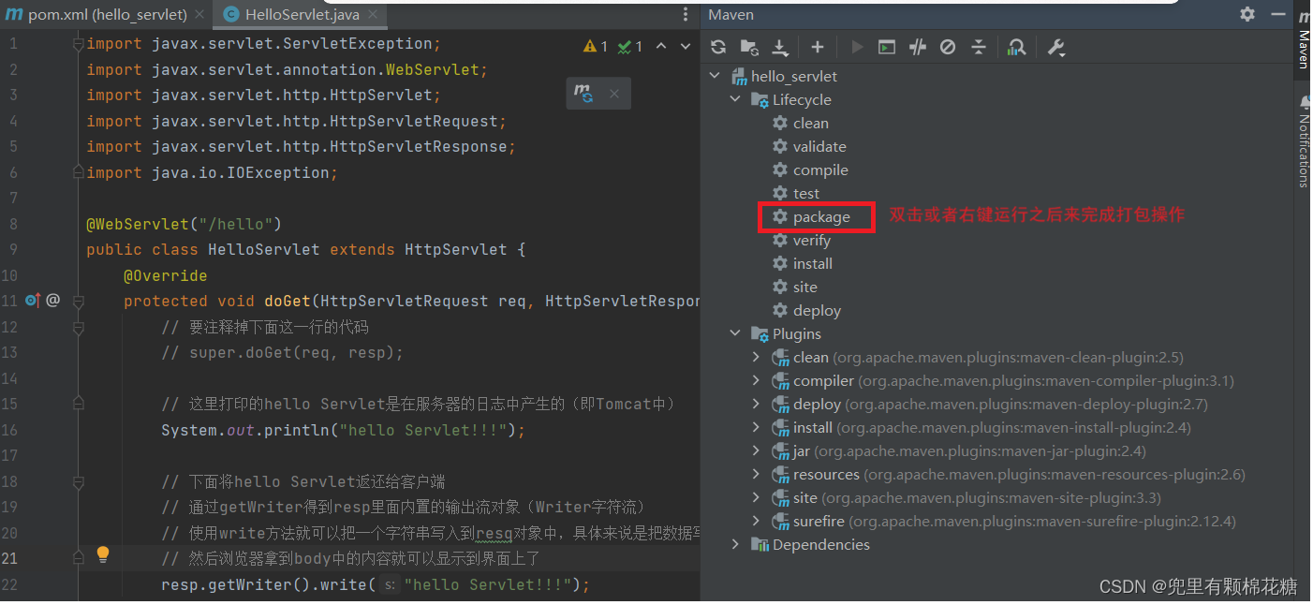
Task: Click the @Override annotation on line 10
Action: (x=165, y=275)
